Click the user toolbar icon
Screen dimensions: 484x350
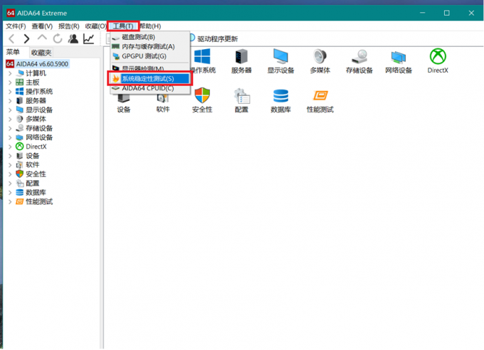tap(73, 38)
